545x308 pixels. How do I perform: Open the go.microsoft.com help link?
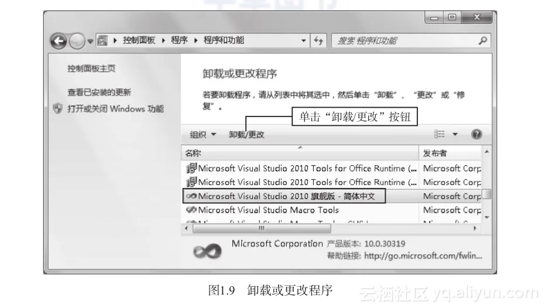click(x=423, y=256)
